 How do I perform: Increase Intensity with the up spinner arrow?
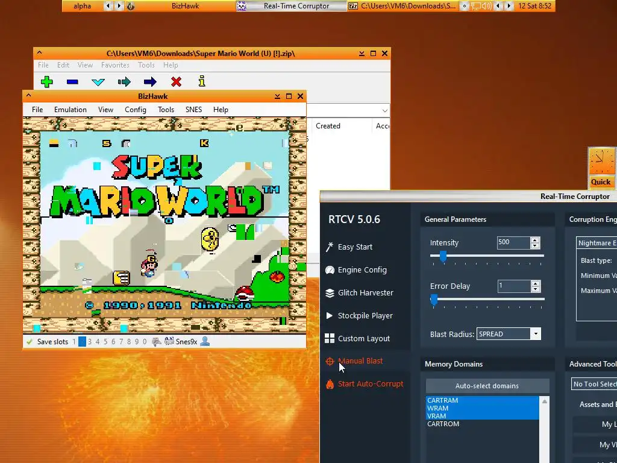pyautogui.click(x=535, y=240)
